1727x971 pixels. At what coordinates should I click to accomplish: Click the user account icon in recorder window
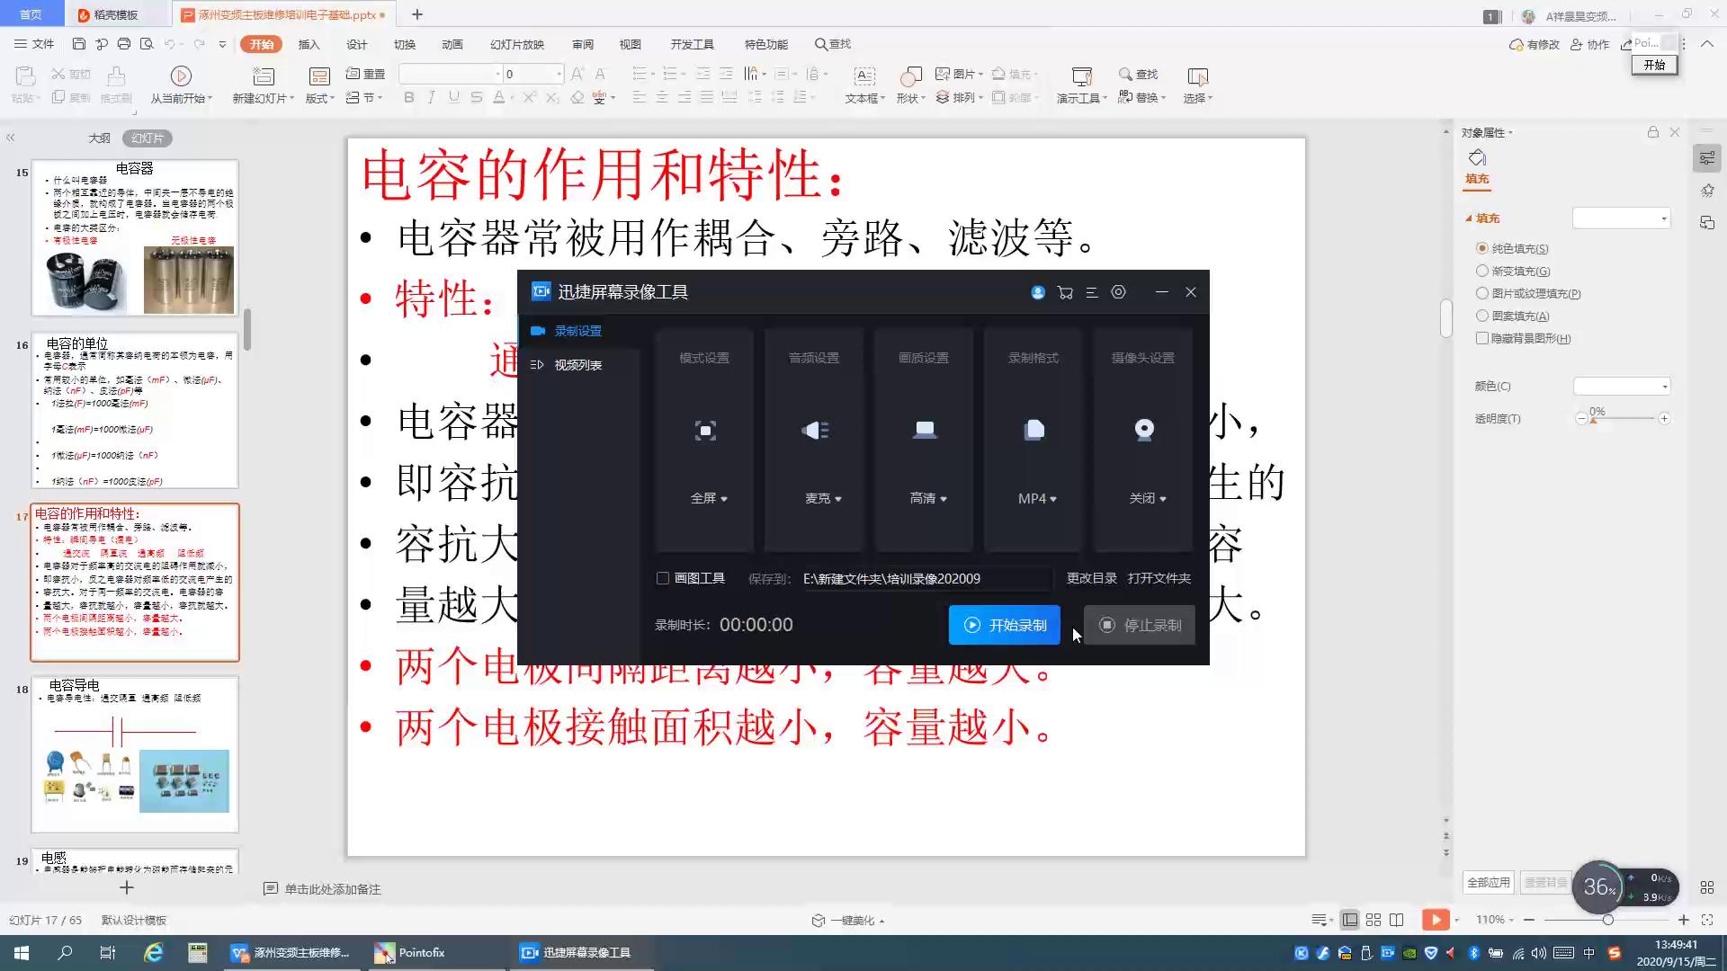[1038, 292]
